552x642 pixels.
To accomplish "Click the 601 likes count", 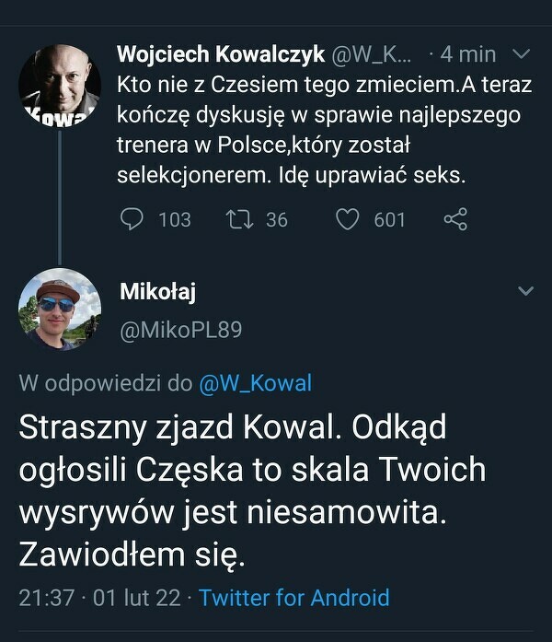I will tap(389, 219).
